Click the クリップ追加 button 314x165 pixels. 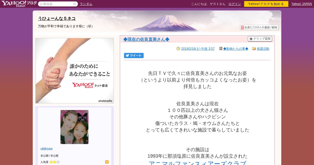click(x=260, y=39)
